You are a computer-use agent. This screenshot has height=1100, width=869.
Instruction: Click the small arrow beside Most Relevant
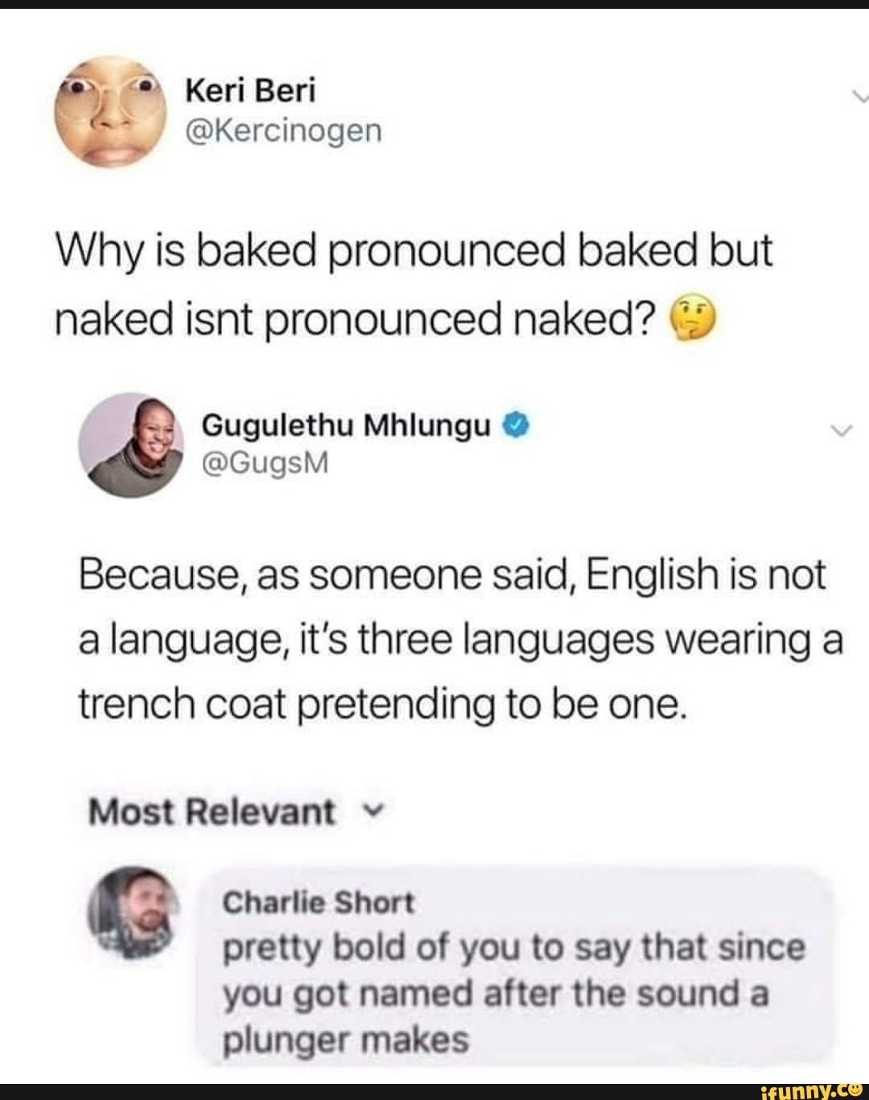point(371,811)
